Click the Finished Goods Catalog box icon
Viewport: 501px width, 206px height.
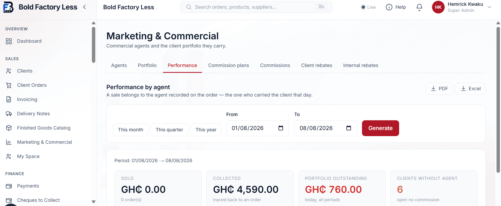tap(9, 128)
